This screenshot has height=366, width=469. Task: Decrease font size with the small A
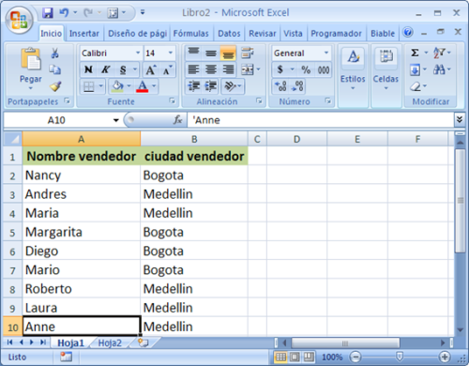(167, 69)
